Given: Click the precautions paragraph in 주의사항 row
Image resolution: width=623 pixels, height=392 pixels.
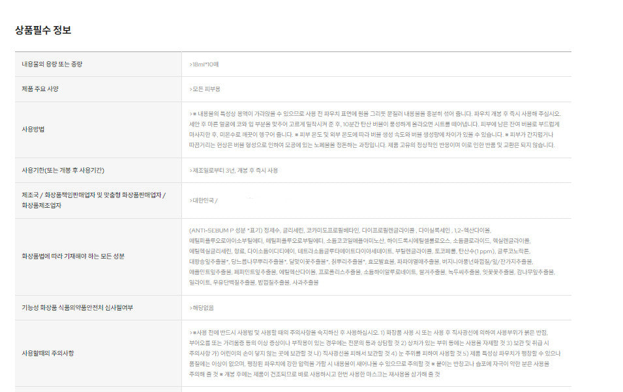Looking at the screenshot, I should [372, 353].
